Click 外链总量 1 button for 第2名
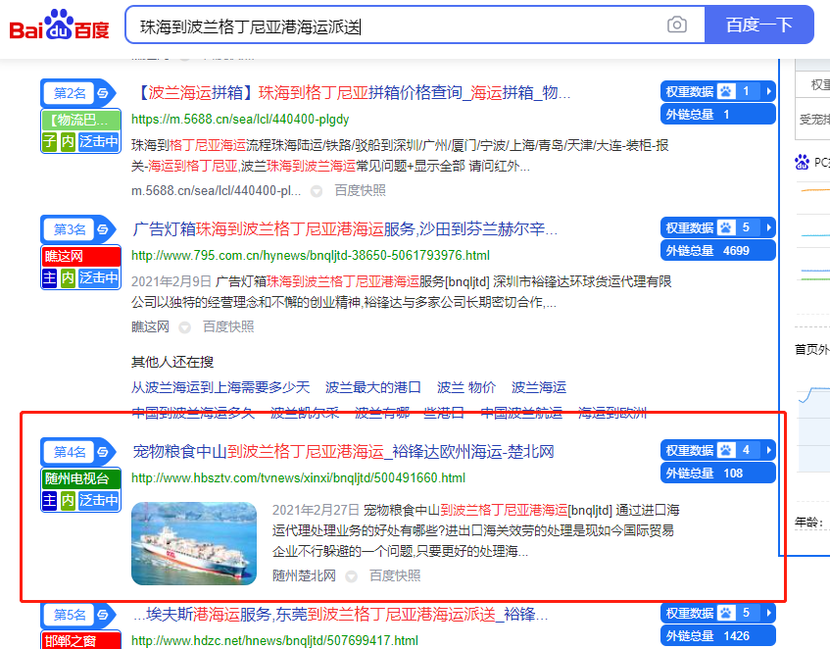This screenshot has height=649, width=830. coord(717,115)
